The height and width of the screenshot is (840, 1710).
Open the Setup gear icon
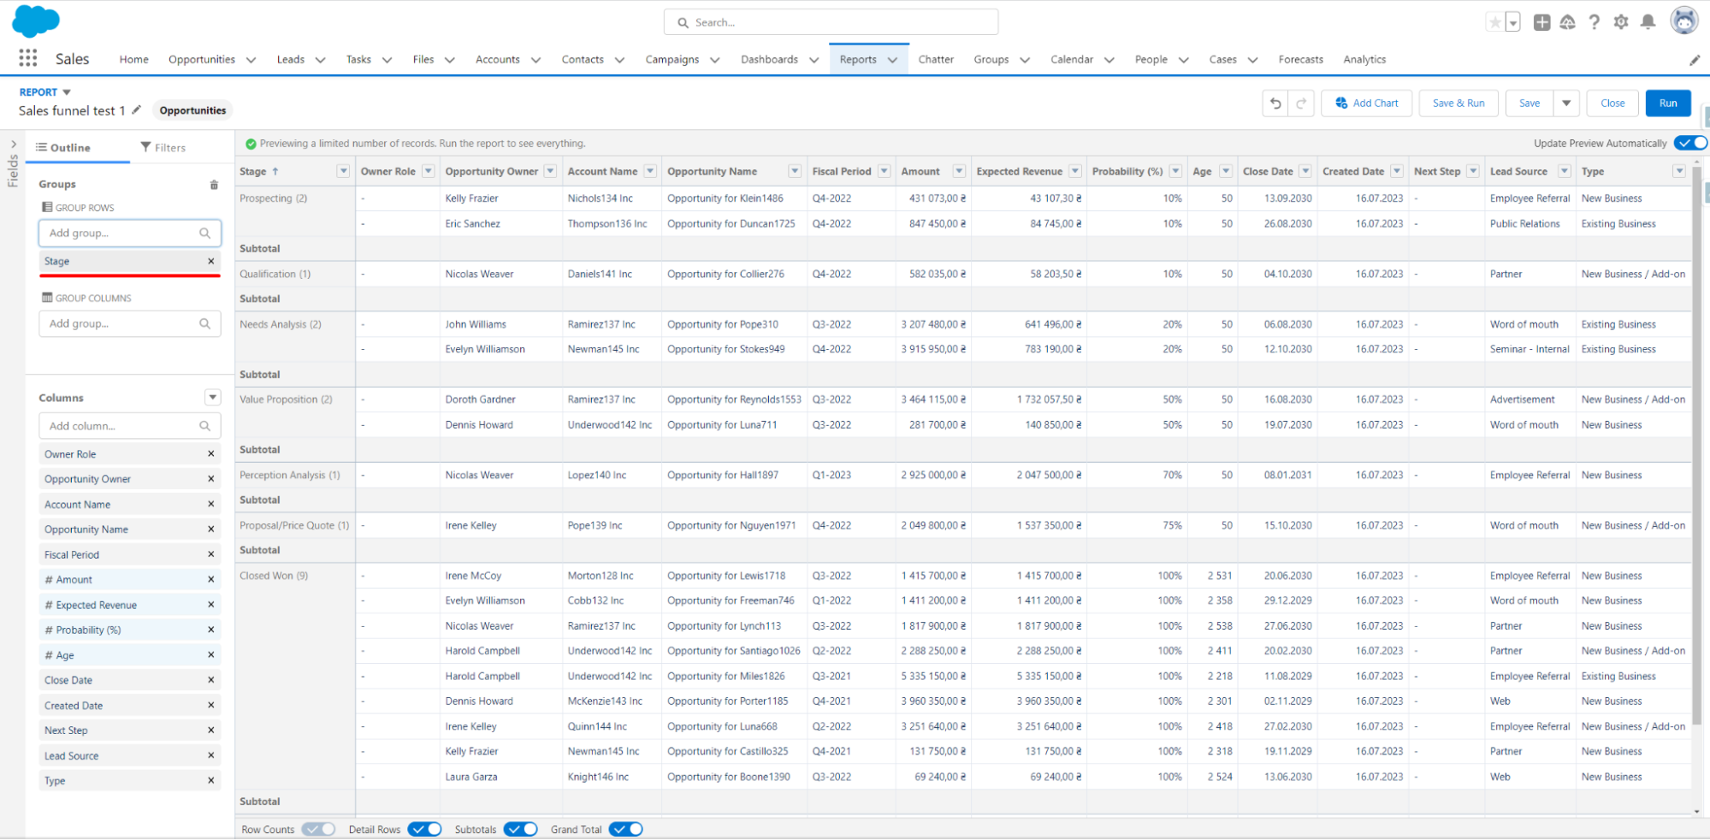[1620, 21]
